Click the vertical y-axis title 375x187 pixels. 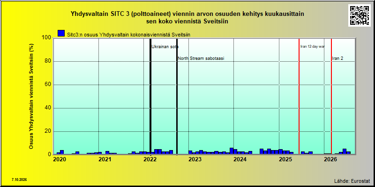coord(31,96)
